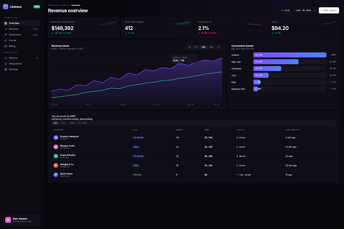Open the Overview sidebar menu item

[22, 23]
